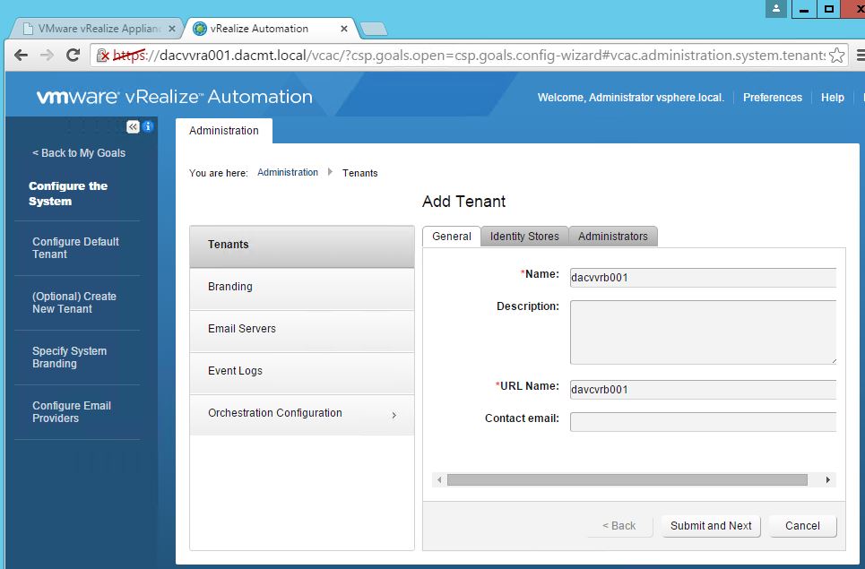Switch to the General tab

(451, 237)
